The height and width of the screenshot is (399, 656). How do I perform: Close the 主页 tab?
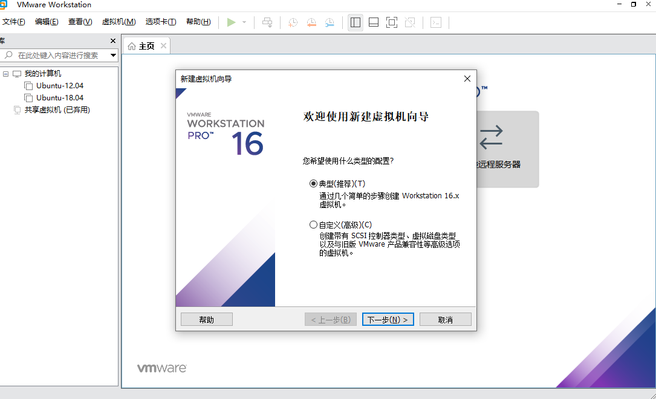click(x=164, y=45)
